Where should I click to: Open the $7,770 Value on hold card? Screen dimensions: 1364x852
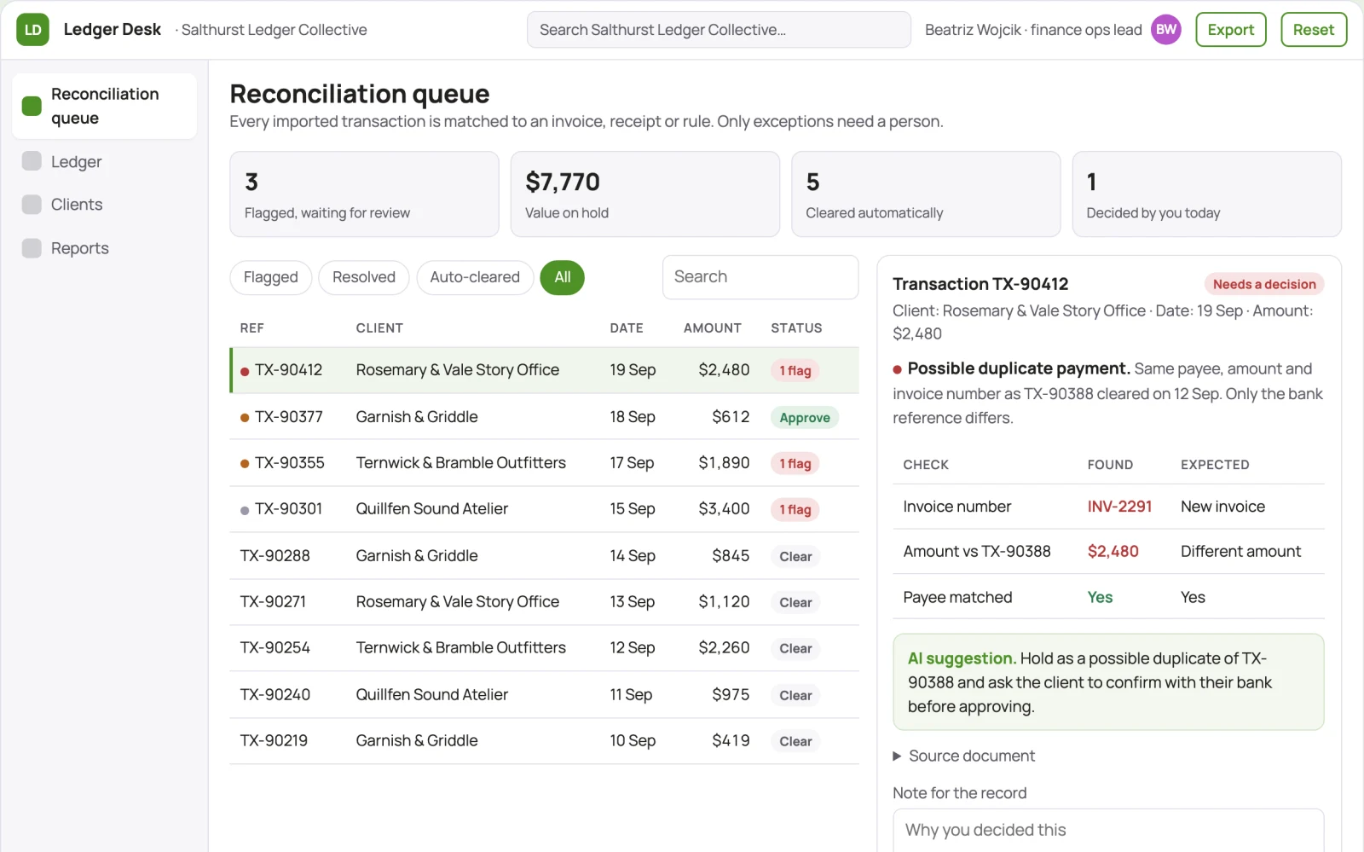(x=645, y=194)
